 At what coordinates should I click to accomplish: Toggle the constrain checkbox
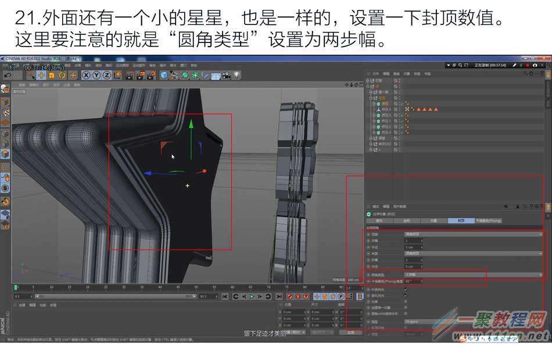pyautogui.click(x=406, y=301)
